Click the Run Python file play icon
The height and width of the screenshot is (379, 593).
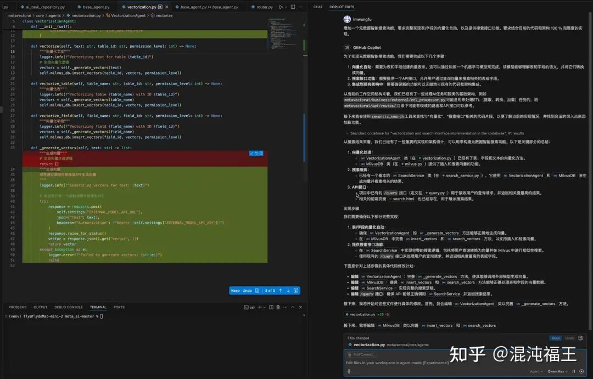tap(281, 7)
